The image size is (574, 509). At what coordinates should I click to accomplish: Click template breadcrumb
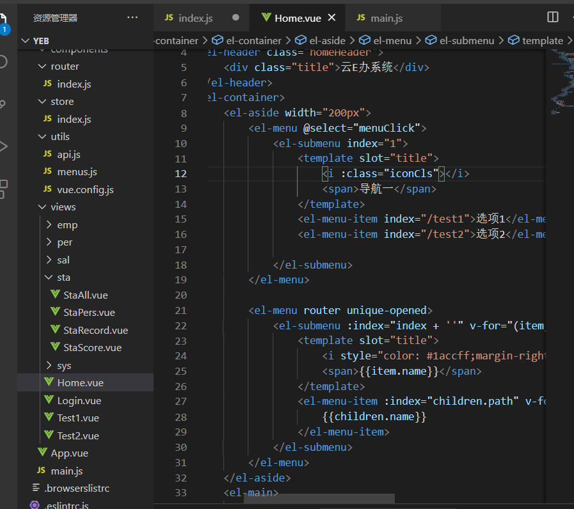point(536,41)
